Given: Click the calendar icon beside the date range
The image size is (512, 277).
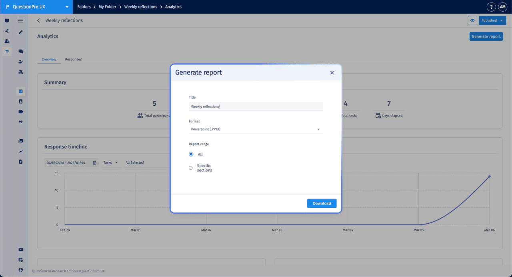Looking at the screenshot, I should pos(94,163).
